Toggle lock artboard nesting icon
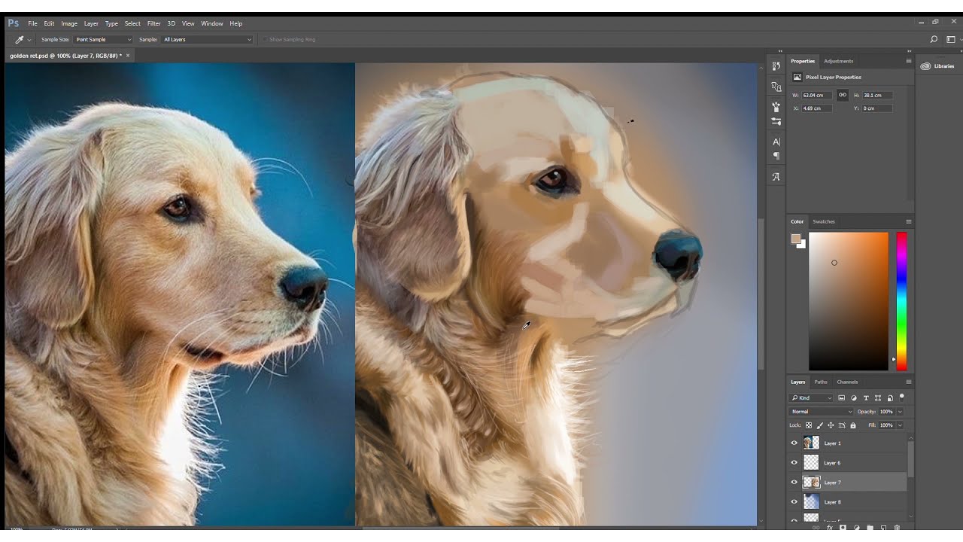Image resolution: width=963 pixels, height=542 pixels. click(x=842, y=425)
